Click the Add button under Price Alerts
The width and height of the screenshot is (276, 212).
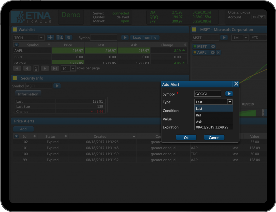23,129
